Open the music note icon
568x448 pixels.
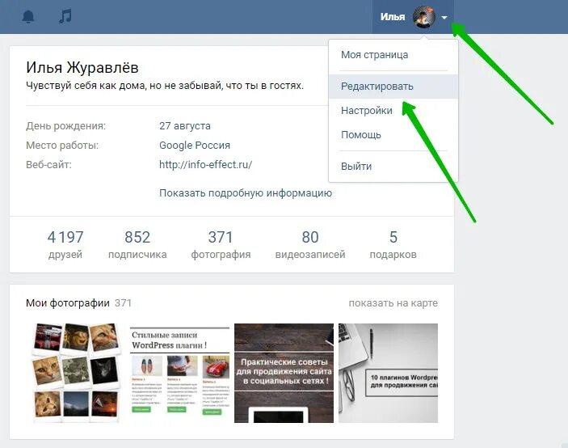tap(65, 16)
